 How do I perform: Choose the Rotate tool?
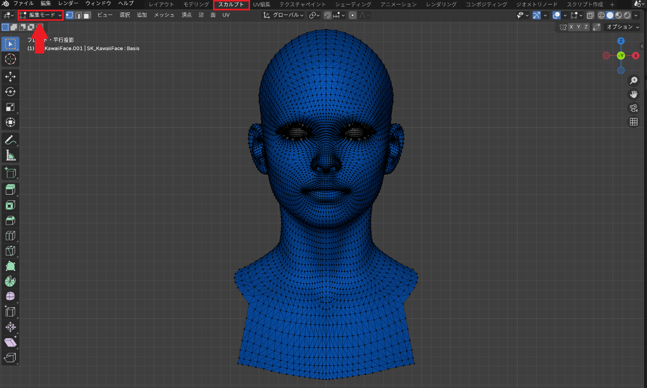click(10, 92)
